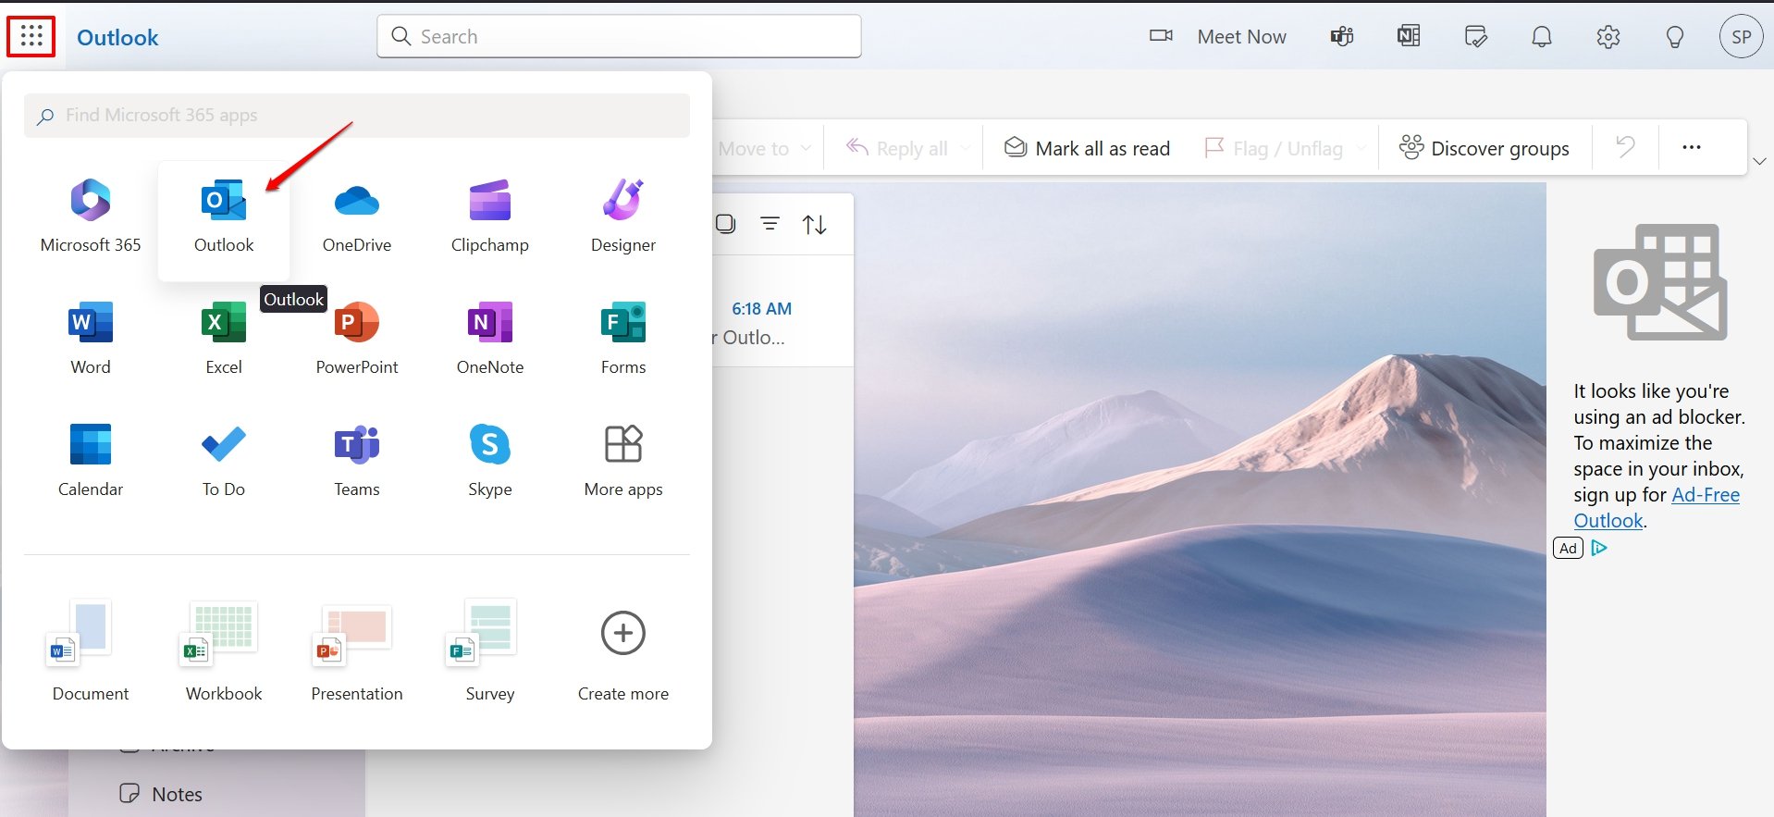The height and width of the screenshot is (817, 1774).
Task: Open Discover groups
Action: [x=1484, y=148]
